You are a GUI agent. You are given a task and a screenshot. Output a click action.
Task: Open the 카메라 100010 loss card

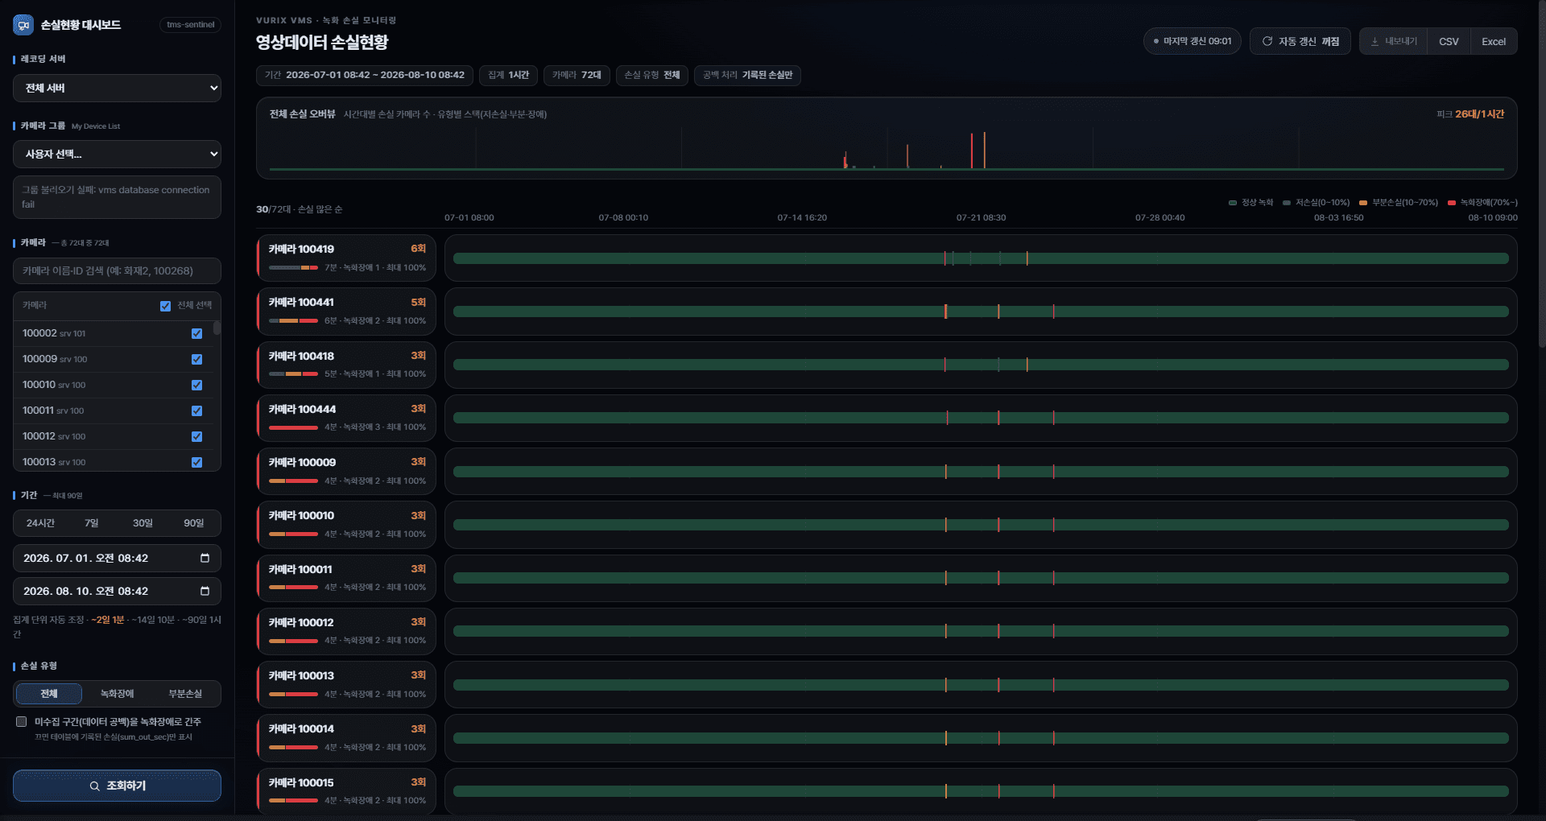coord(346,525)
